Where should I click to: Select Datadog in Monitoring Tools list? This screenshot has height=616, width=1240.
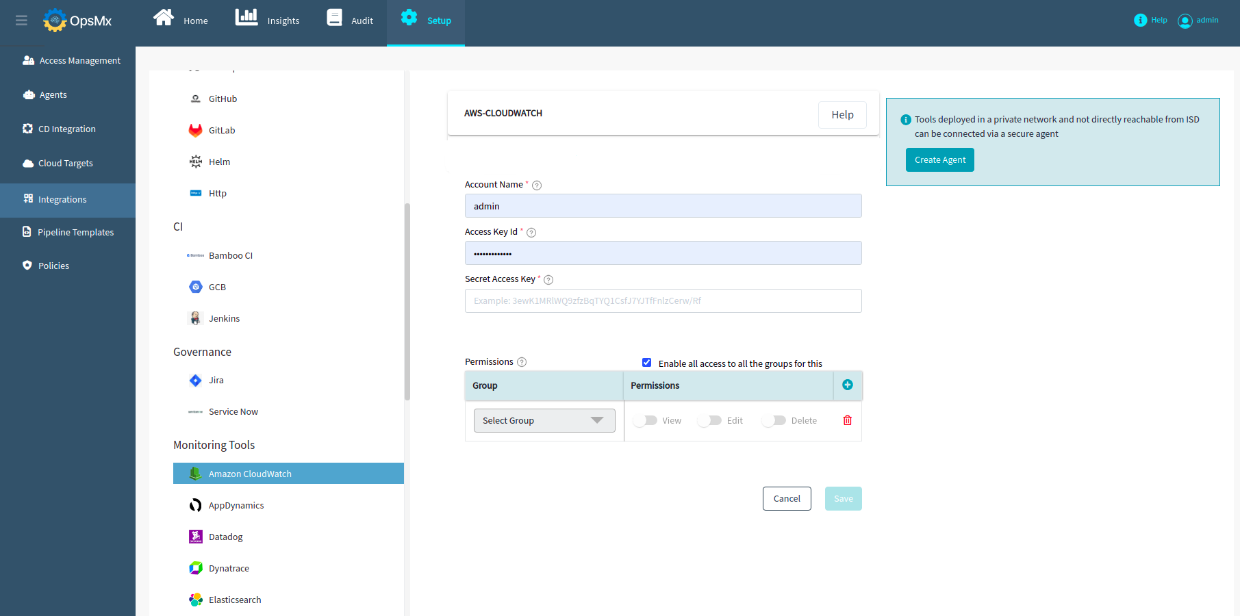(x=226, y=537)
